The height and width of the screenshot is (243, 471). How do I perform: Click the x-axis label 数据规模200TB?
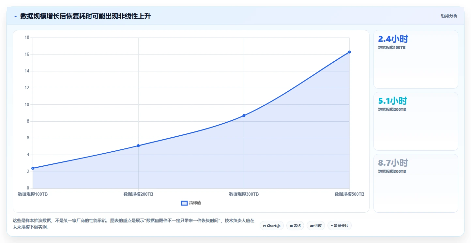[138, 194]
